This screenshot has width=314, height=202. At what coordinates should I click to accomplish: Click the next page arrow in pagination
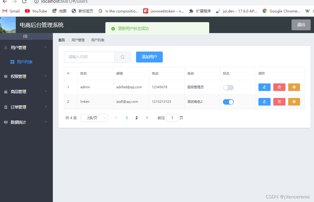point(147,118)
